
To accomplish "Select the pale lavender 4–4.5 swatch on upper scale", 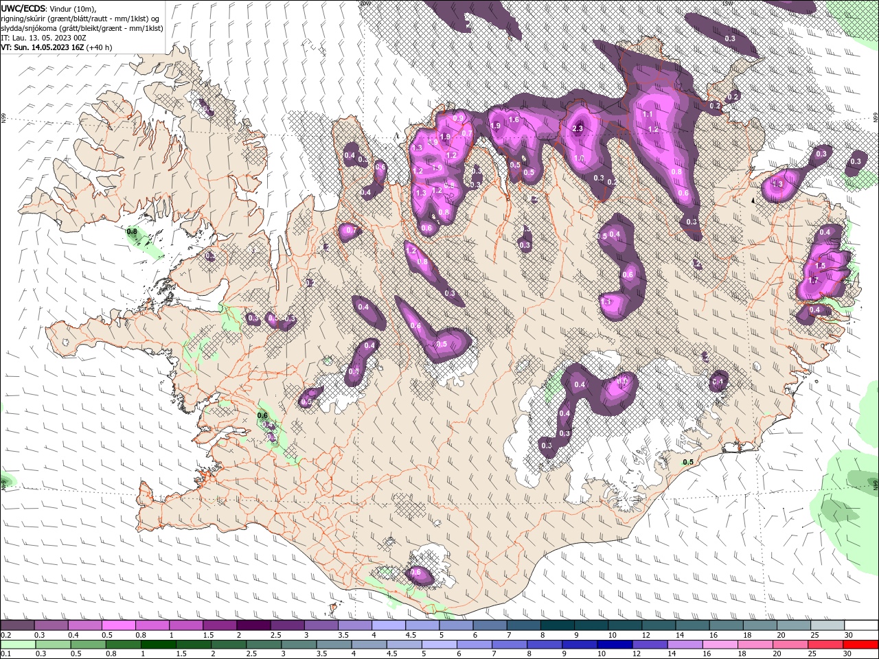I will tap(389, 625).
